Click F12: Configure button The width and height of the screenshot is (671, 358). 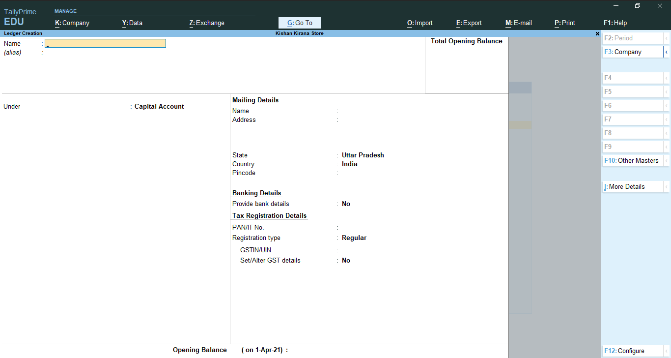click(x=633, y=351)
